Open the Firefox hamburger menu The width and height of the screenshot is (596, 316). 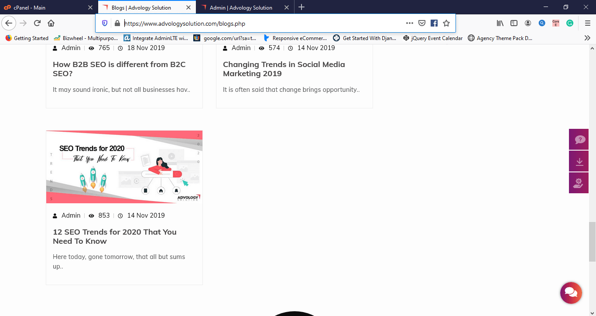[588, 23]
